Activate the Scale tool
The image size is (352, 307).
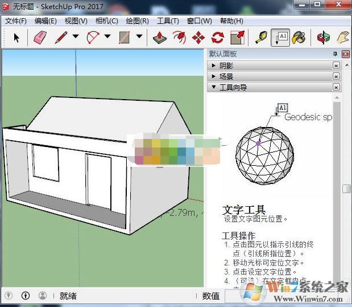[x=238, y=38]
